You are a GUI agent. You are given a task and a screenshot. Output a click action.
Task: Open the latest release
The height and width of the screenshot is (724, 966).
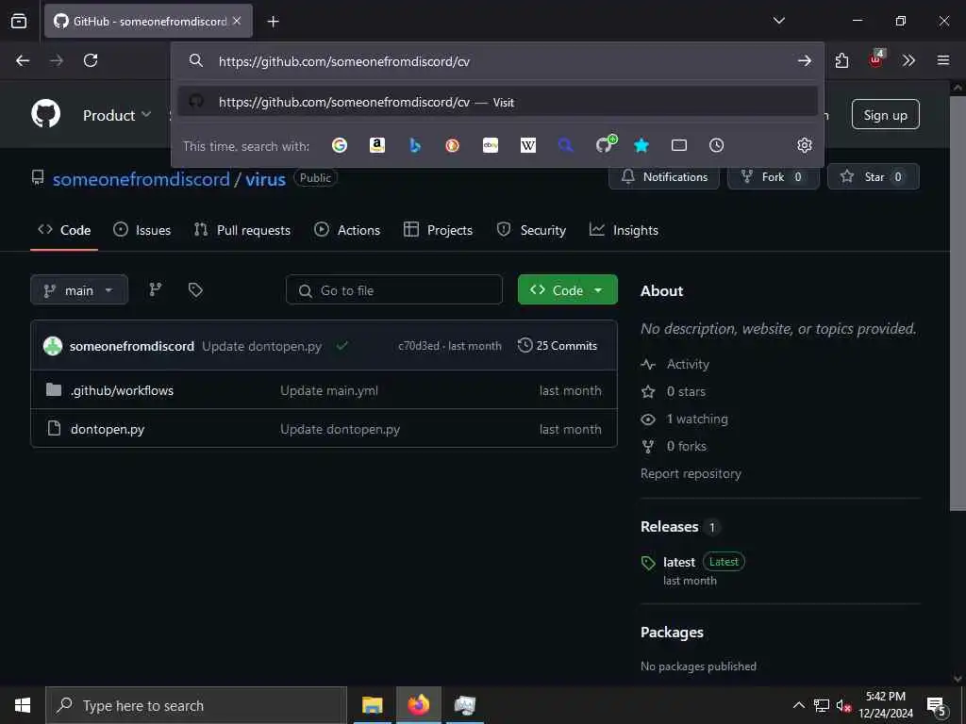point(679,562)
